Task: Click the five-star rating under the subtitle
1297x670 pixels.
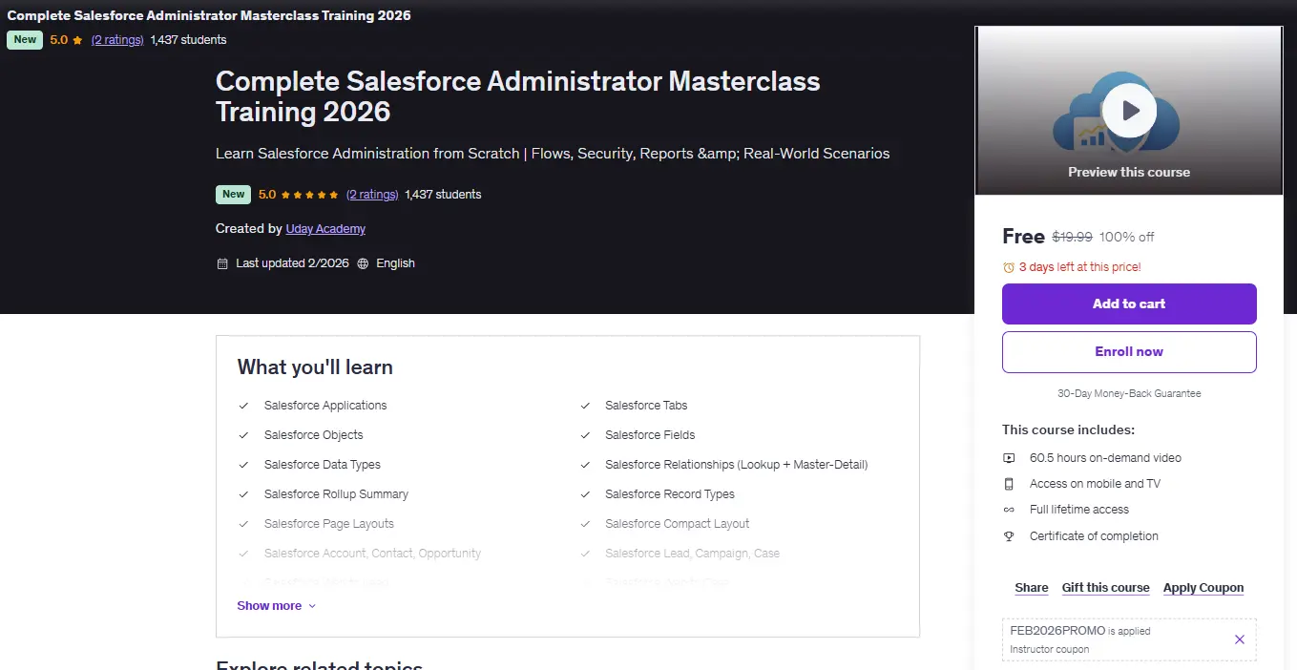Action: (309, 195)
